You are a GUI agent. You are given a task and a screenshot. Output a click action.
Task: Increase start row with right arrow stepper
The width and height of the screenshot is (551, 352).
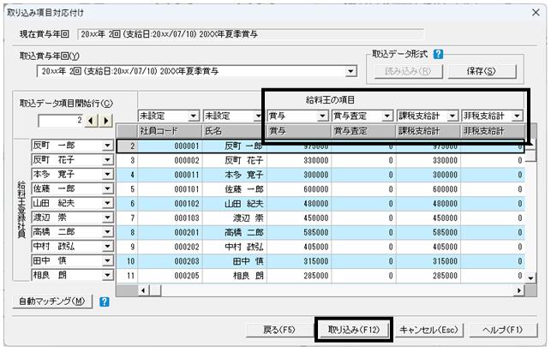tap(105, 121)
